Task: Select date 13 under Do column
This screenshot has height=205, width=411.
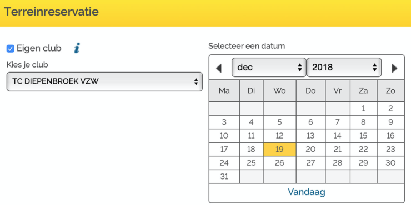Action: (310, 136)
